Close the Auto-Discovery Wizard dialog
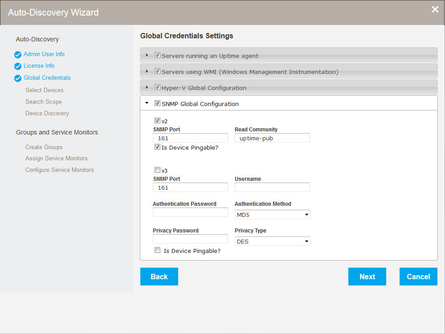Image resolution: width=445 pixels, height=334 pixels. coord(435,10)
